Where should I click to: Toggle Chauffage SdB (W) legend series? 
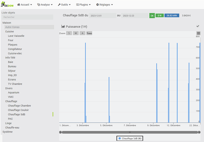pos(130,138)
